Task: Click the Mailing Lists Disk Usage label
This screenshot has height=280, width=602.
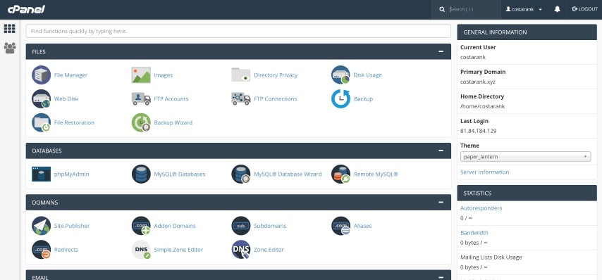Action: pos(491,257)
